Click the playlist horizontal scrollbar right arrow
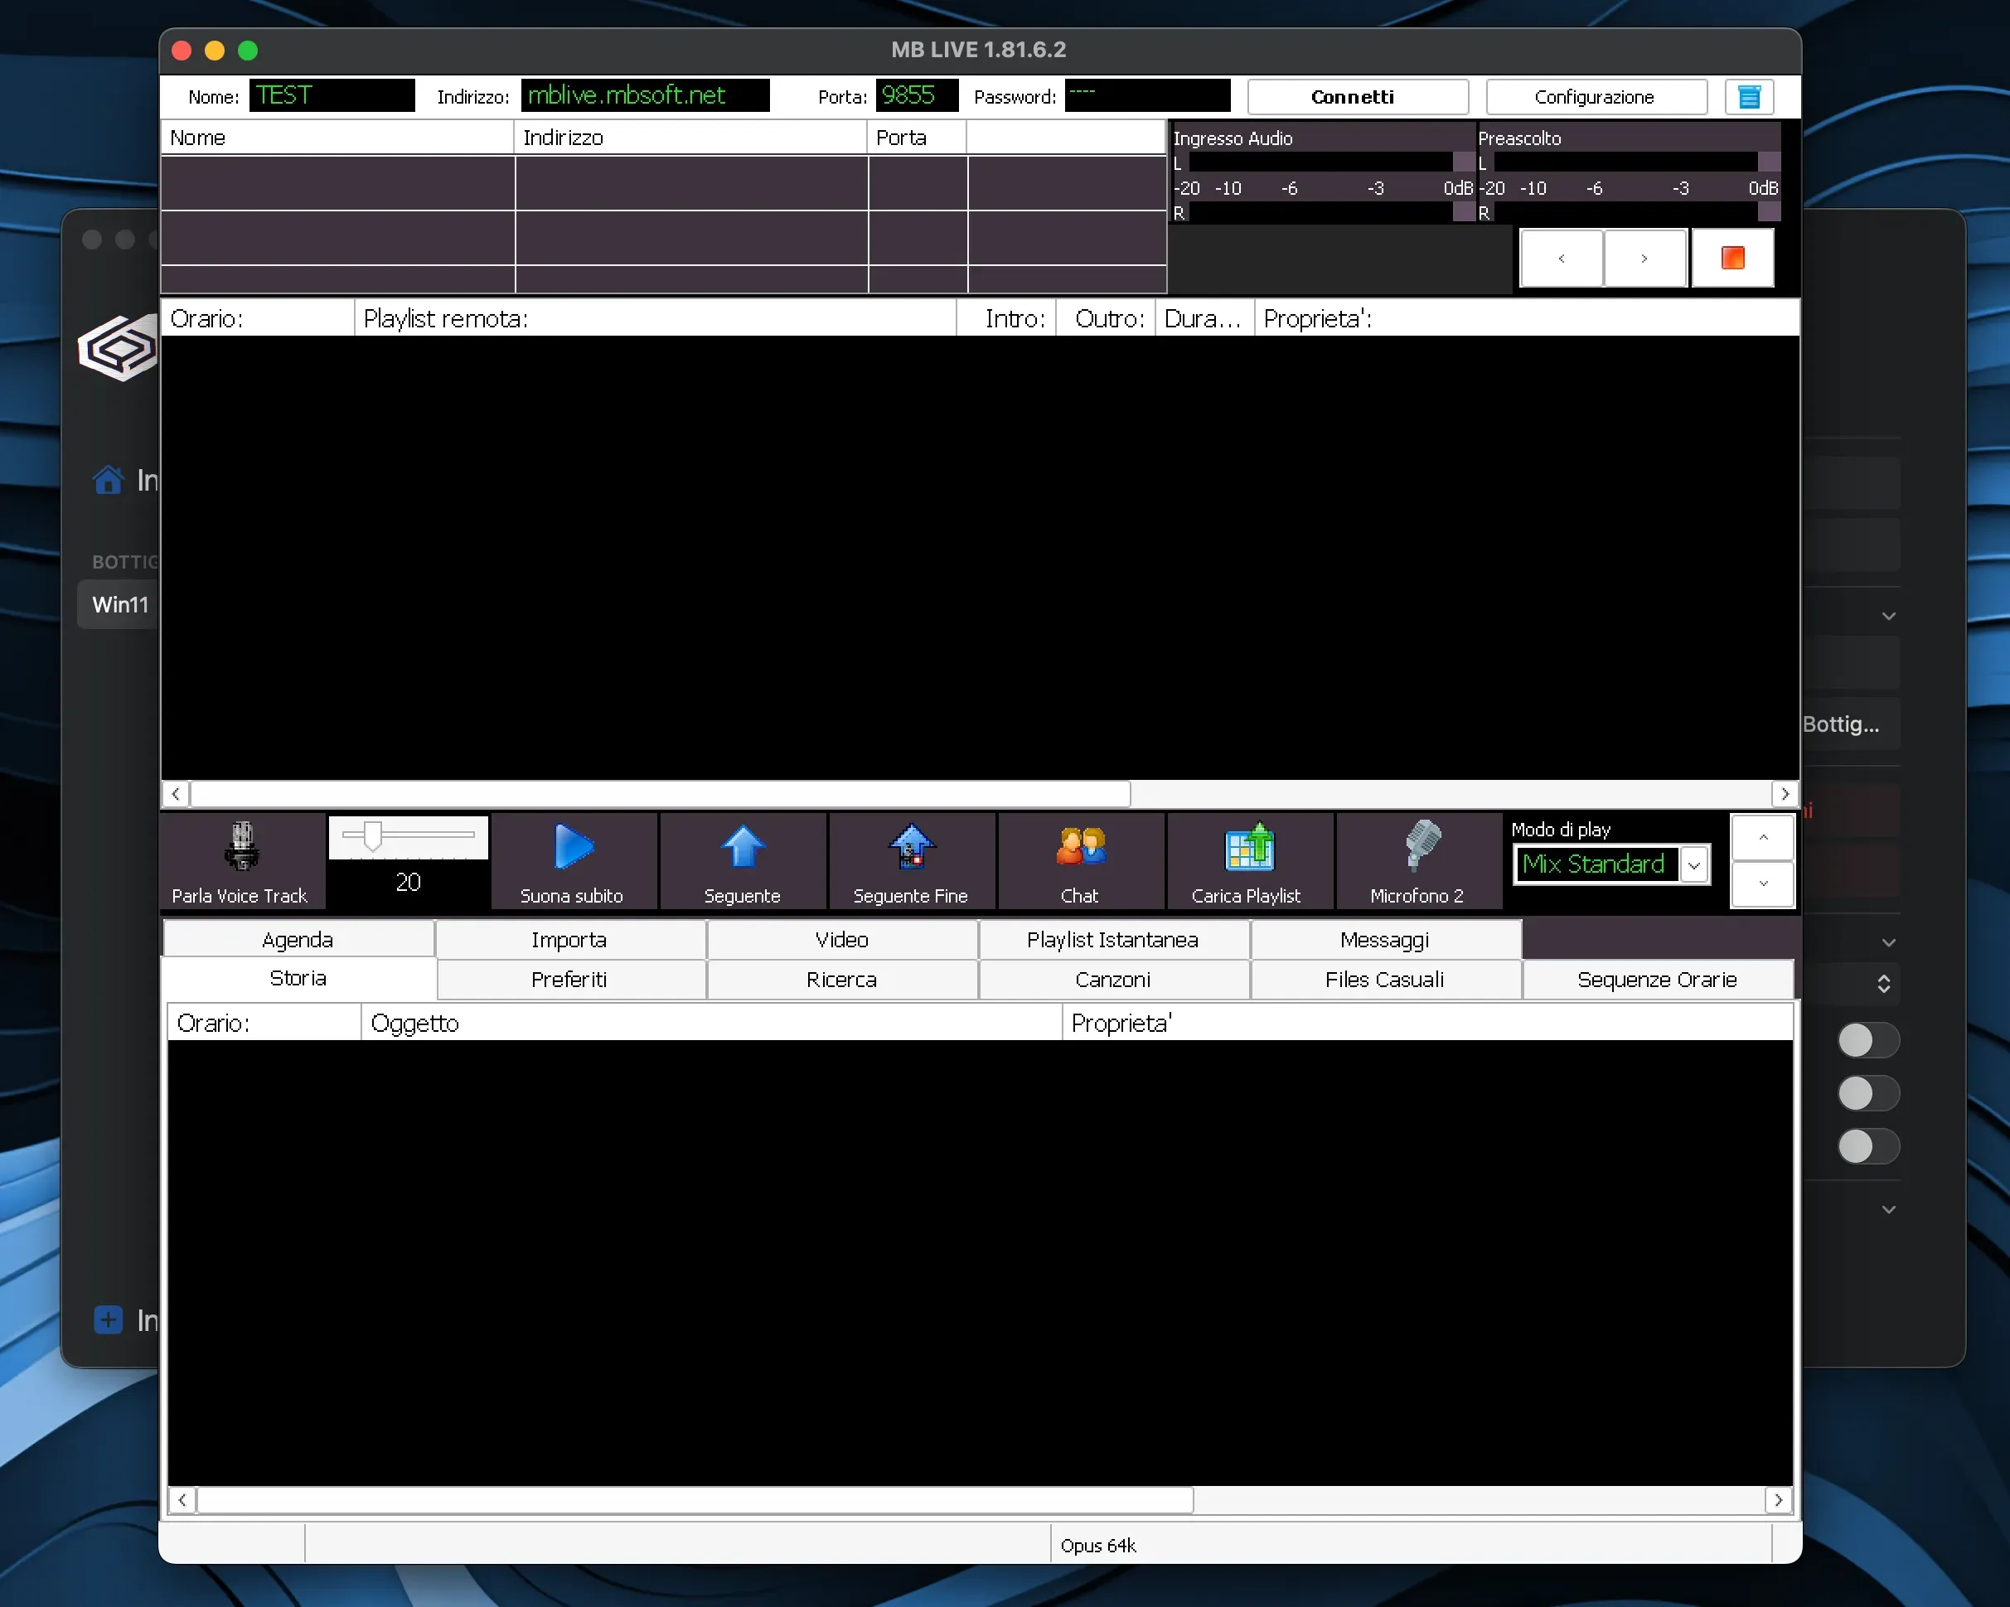 pyautogui.click(x=1784, y=794)
